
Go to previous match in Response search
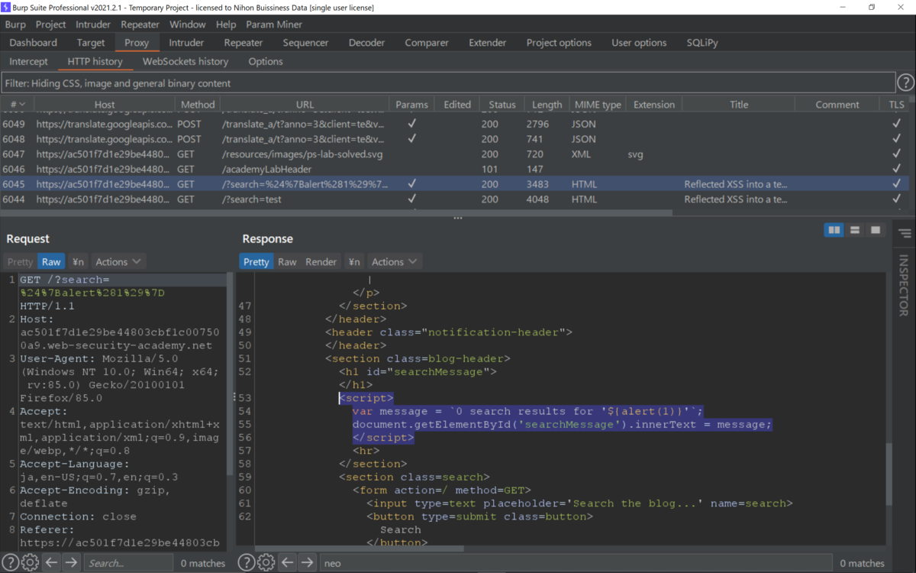[x=287, y=563]
